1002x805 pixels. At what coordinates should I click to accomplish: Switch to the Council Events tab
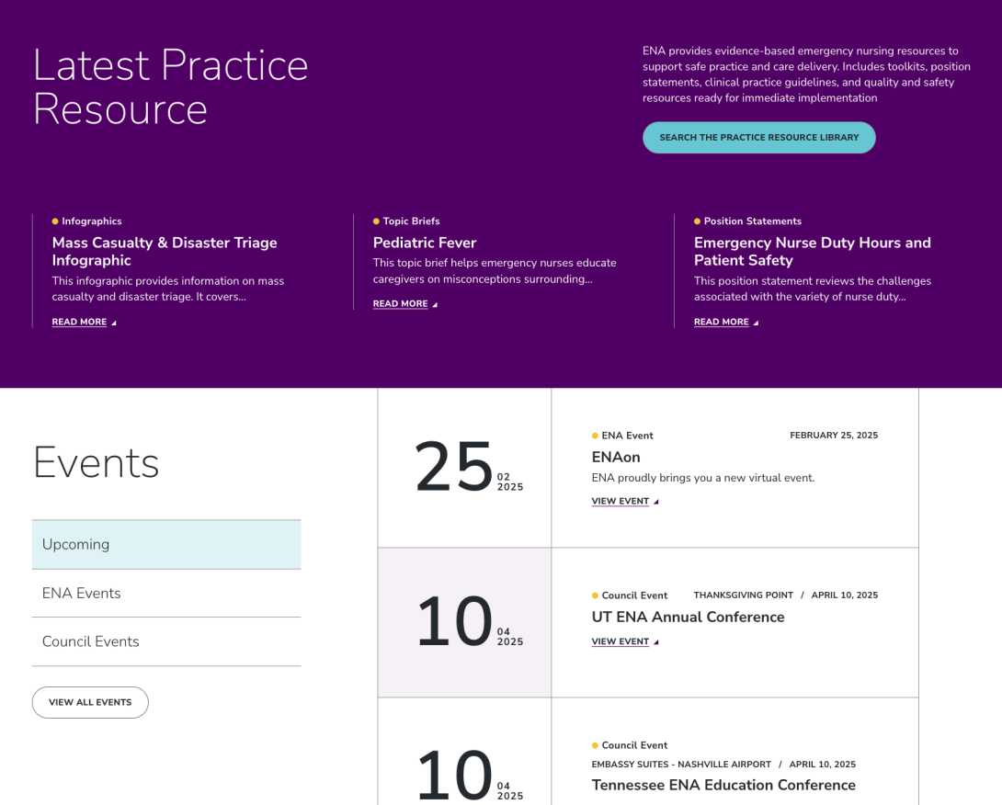tap(166, 641)
